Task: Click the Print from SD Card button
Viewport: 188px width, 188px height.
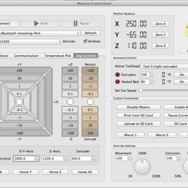Action: (139, 116)
